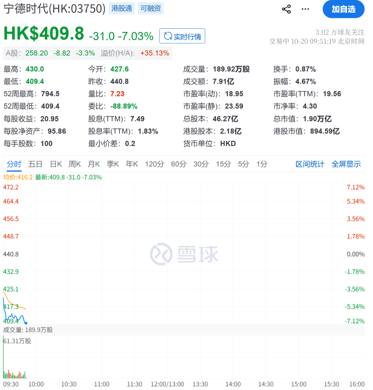The width and height of the screenshot is (373, 390).
Task: Switch to the 五日 tab
Action: pos(35,164)
